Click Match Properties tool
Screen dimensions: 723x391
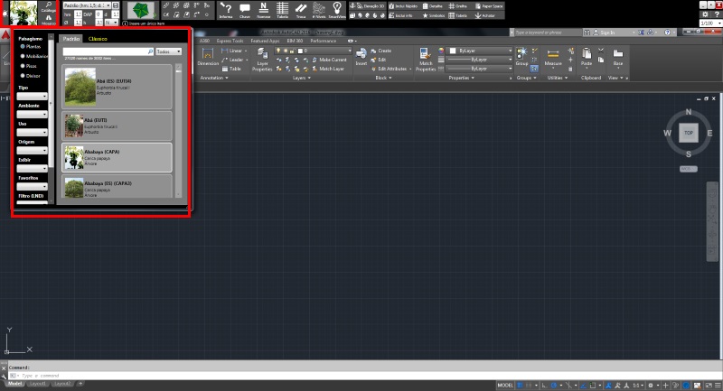(425, 60)
